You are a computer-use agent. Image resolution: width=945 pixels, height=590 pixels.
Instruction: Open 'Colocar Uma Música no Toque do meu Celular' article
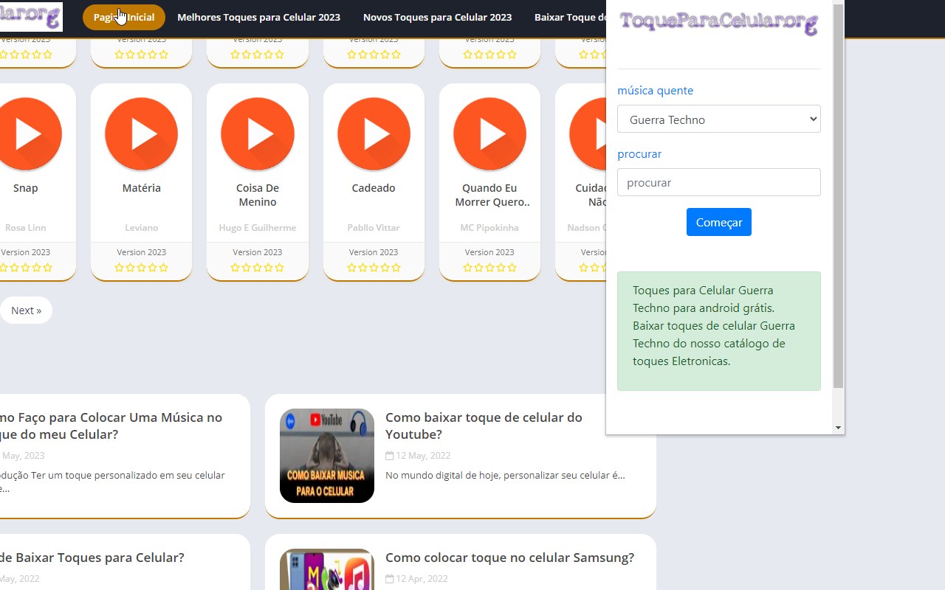tap(111, 426)
